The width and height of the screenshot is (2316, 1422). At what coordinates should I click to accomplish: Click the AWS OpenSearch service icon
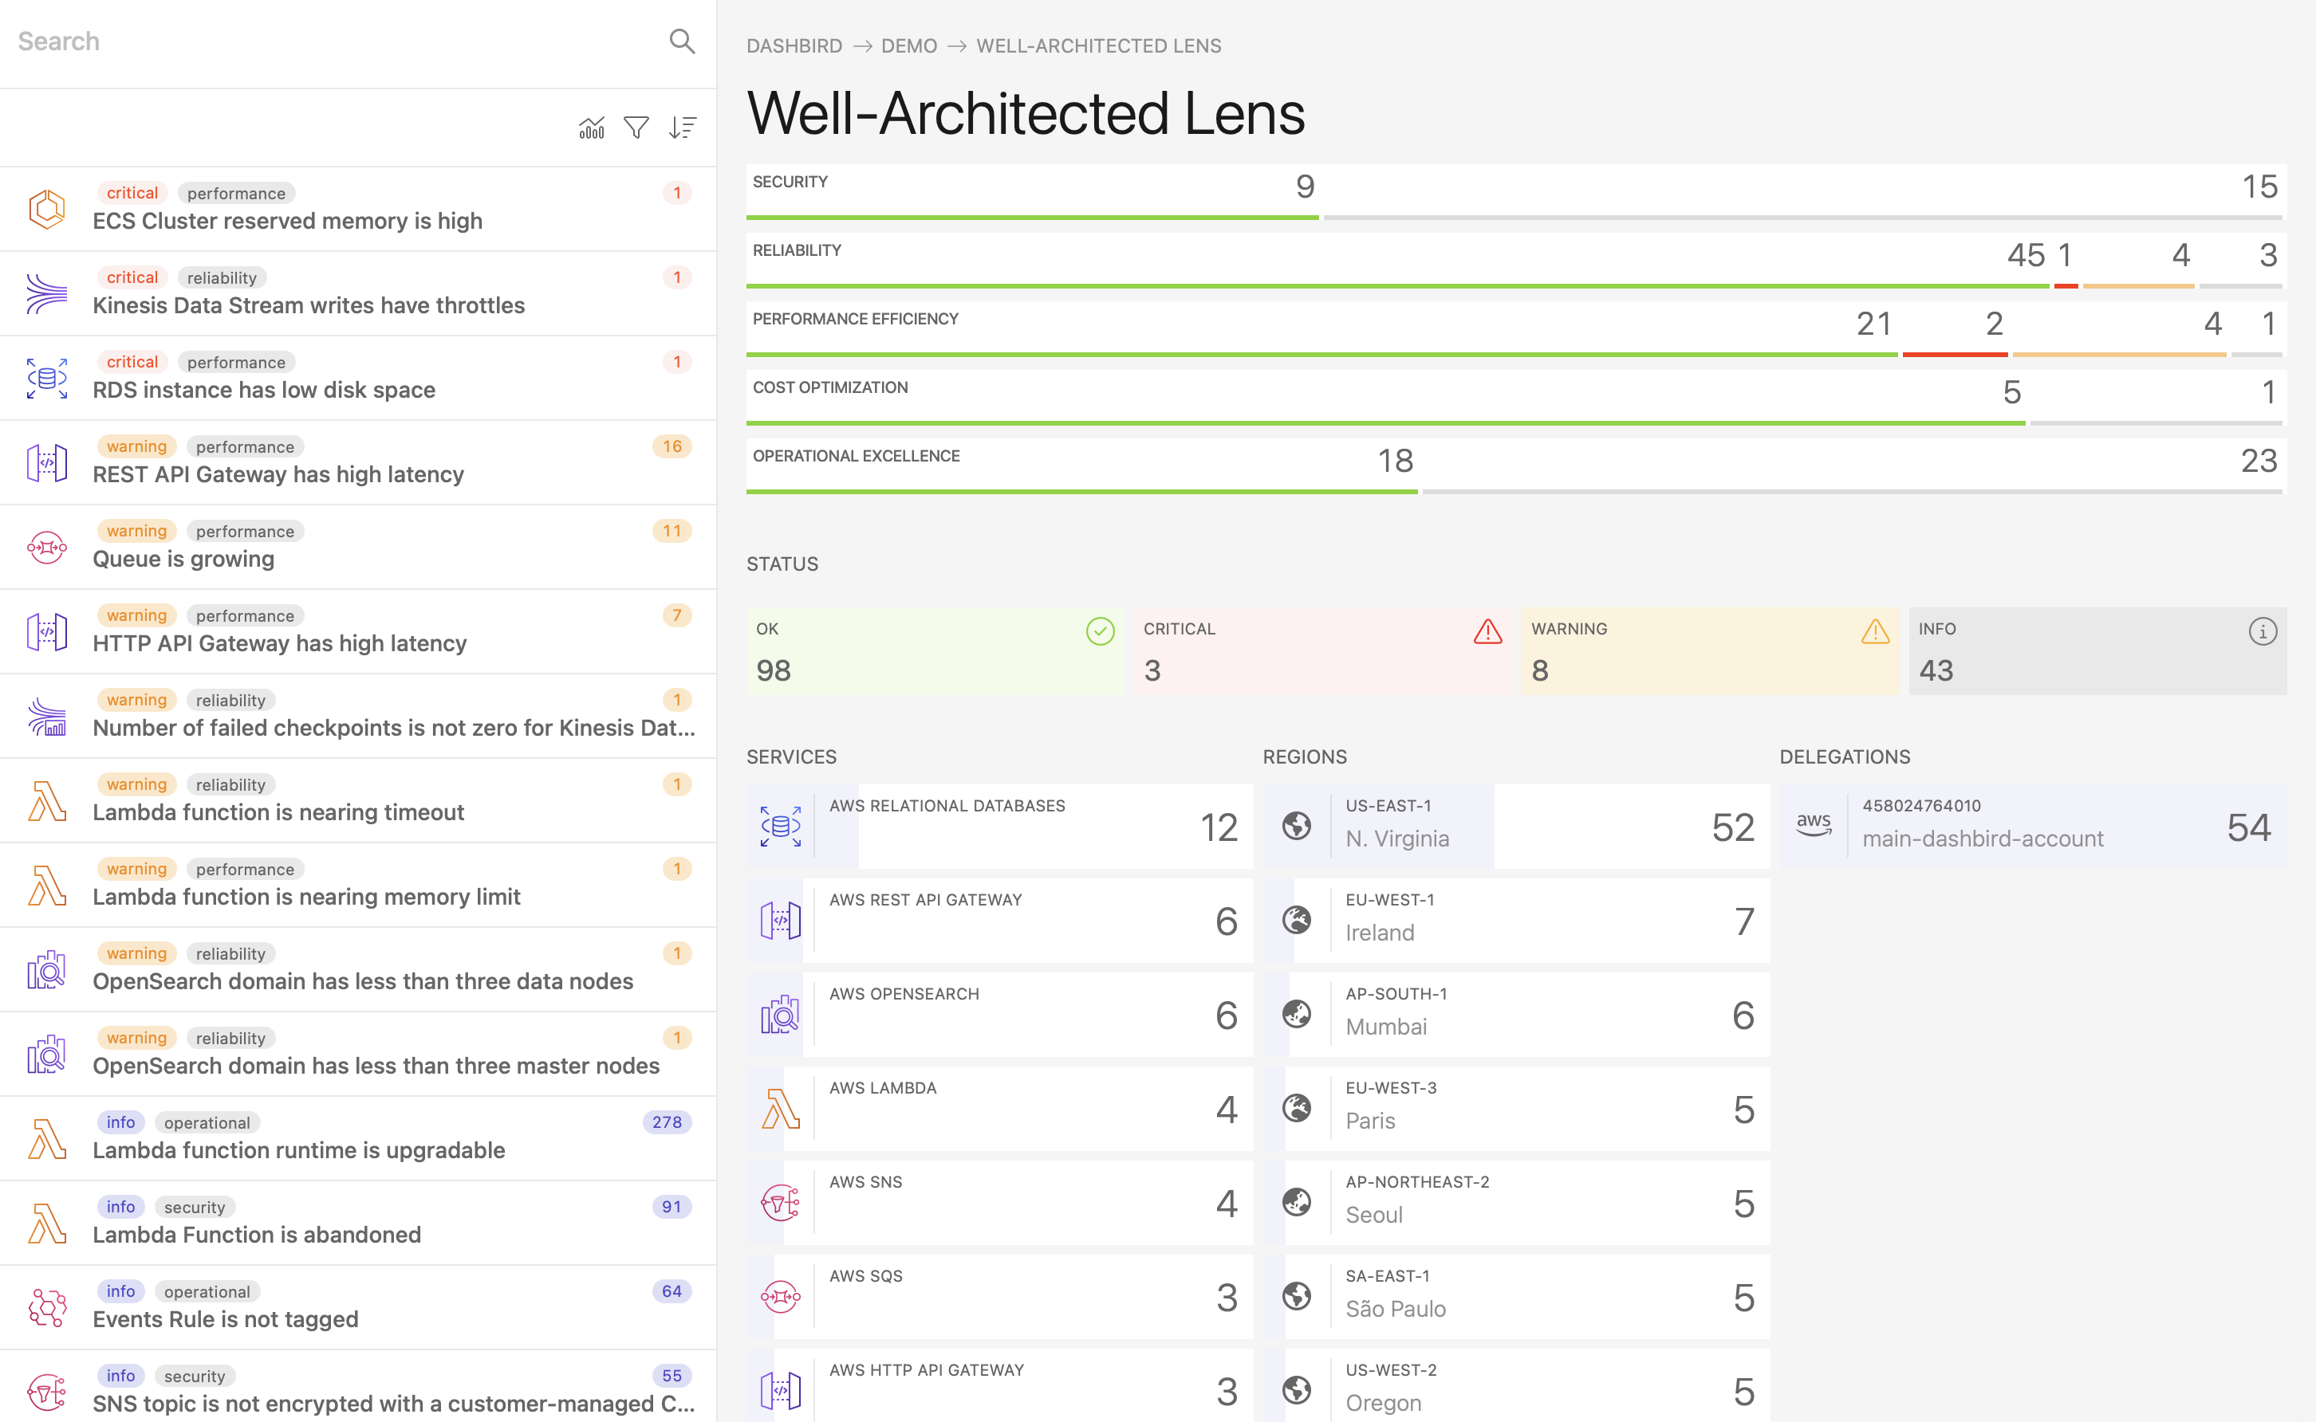click(x=781, y=1015)
